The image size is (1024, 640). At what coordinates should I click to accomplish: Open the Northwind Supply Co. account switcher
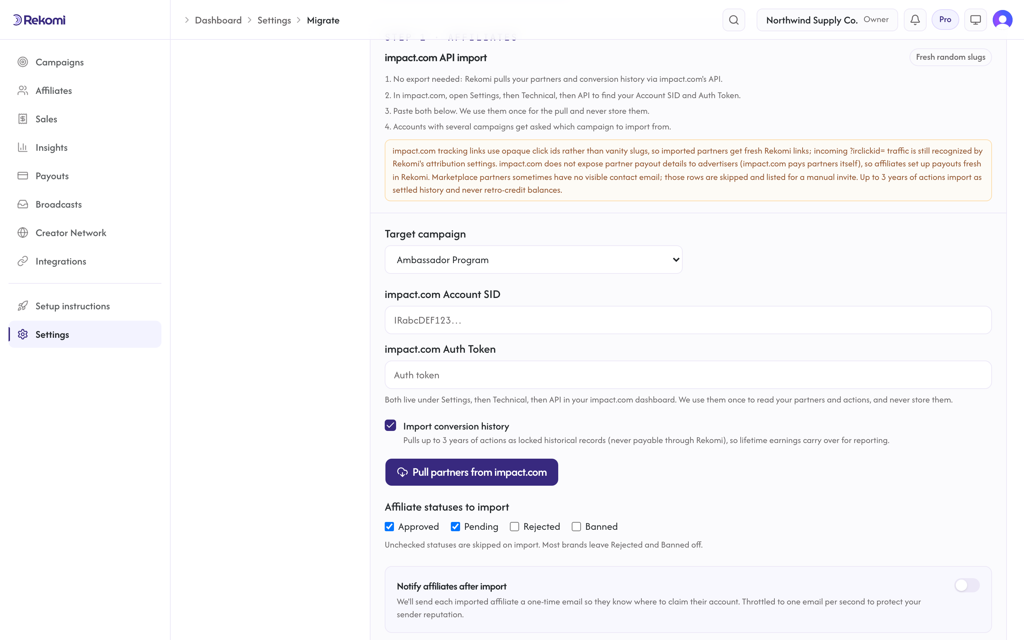coord(827,20)
